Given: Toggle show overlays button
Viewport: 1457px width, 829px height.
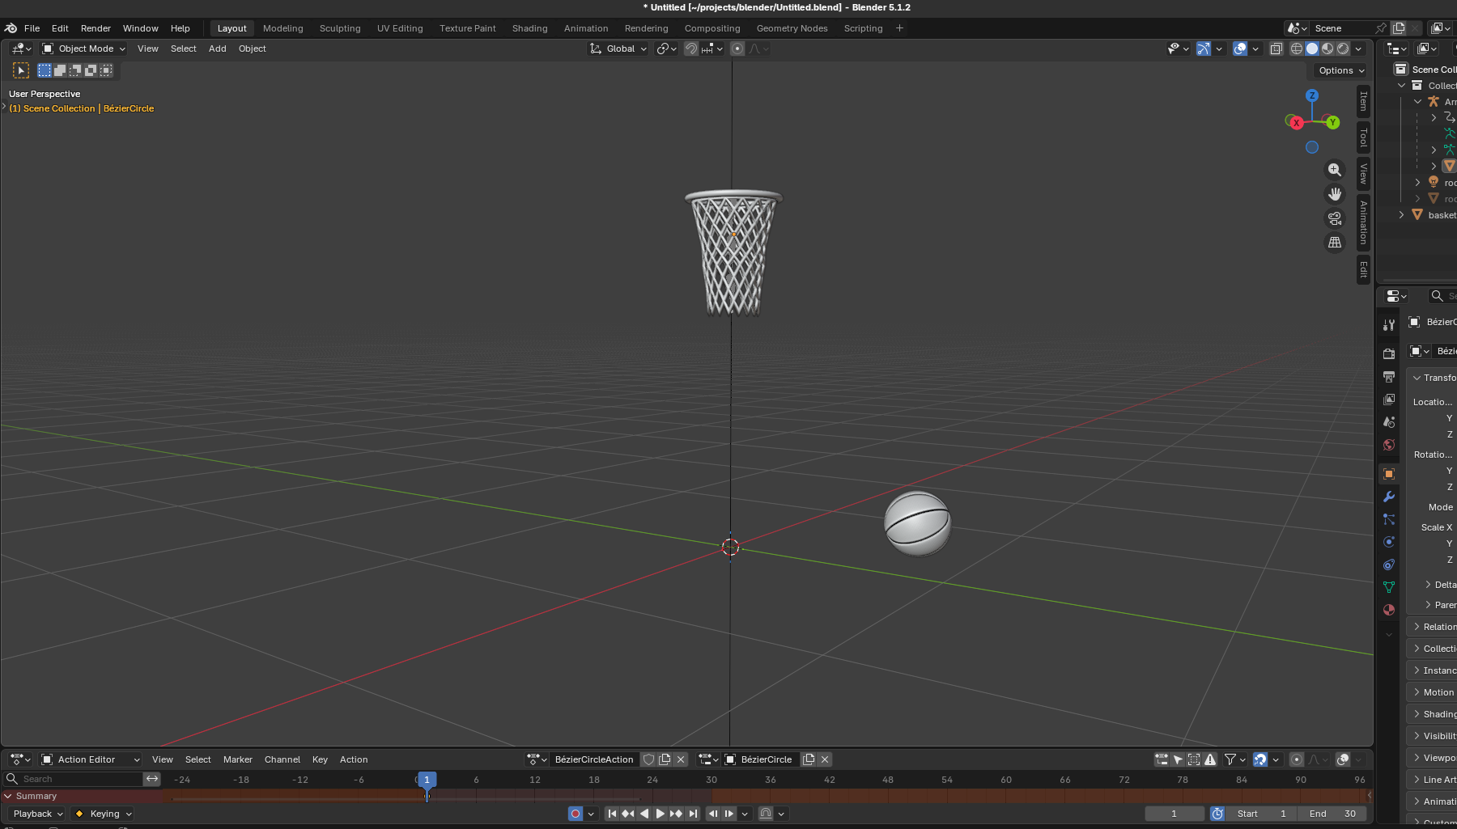Looking at the screenshot, I should [1240, 49].
